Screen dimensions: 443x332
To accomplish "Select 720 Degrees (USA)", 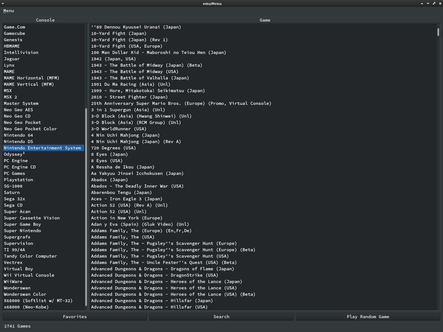I will pyautogui.click(x=263, y=148).
